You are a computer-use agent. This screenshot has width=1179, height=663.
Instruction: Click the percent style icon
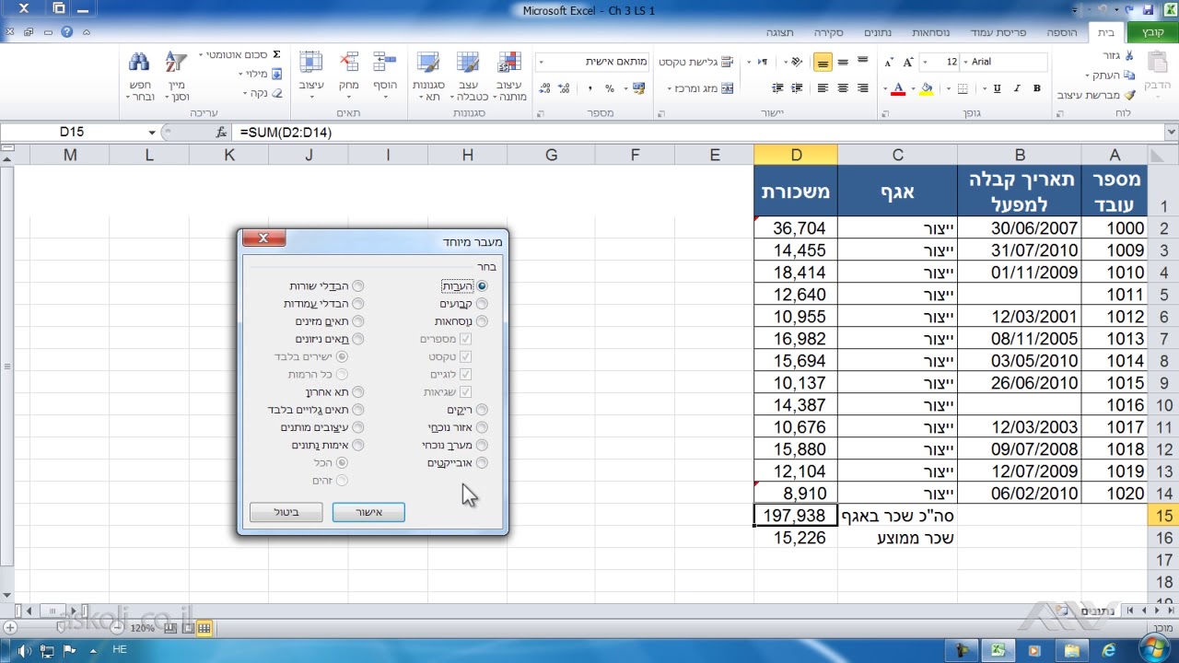click(x=610, y=88)
